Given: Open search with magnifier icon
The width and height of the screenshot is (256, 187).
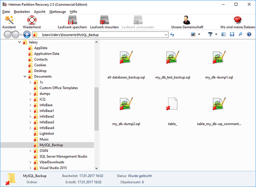Looking at the screenshot, I should click(x=240, y=34).
